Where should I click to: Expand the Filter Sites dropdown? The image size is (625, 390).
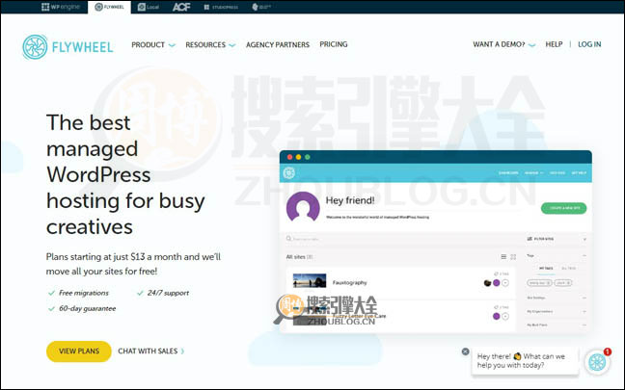(x=557, y=239)
